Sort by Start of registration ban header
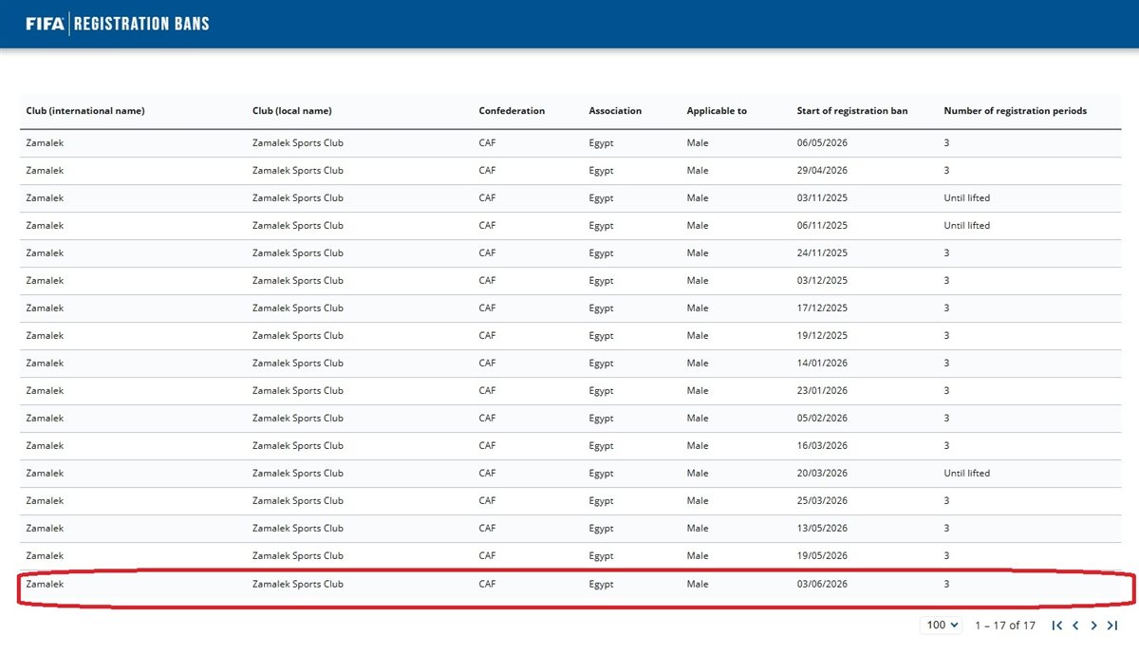This screenshot has width=1139, height=672. (x=852, y=111)
